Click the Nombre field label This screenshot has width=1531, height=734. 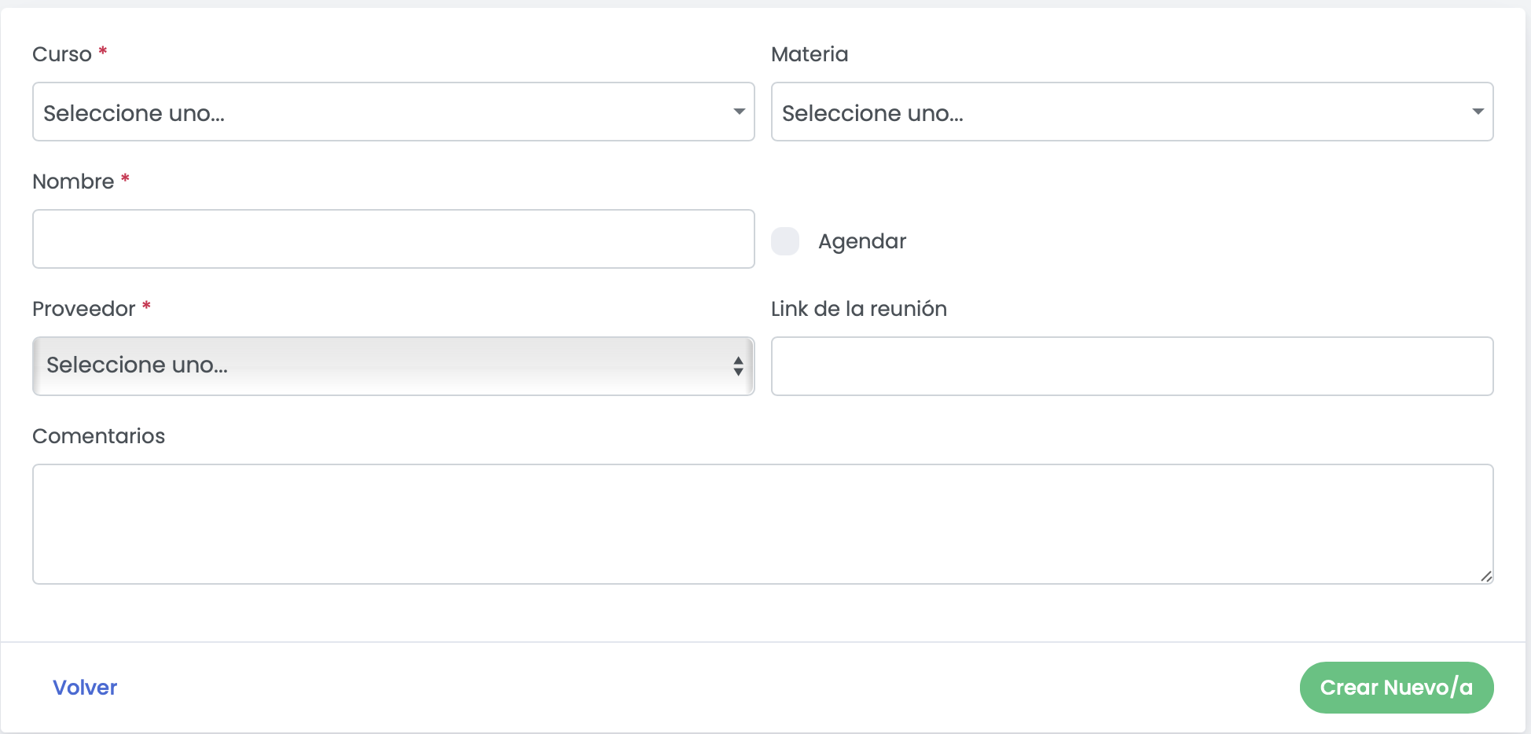73,182
